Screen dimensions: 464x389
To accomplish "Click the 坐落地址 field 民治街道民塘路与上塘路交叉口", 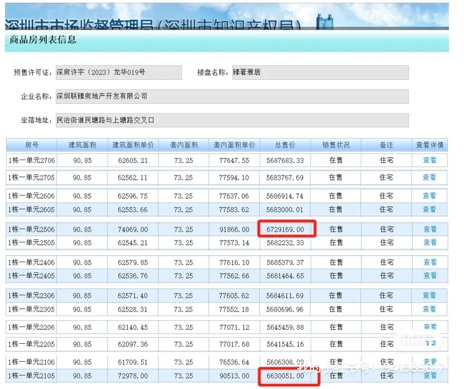I will [232, 120].
